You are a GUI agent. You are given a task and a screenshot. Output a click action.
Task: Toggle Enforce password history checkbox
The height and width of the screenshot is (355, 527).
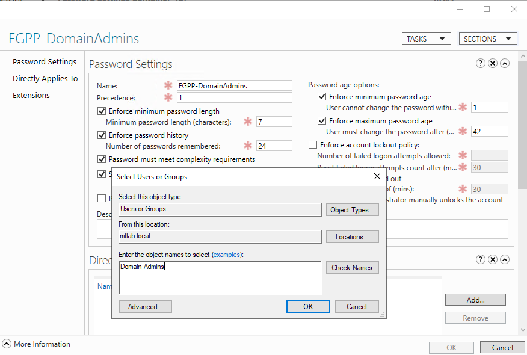click(102, 135)
